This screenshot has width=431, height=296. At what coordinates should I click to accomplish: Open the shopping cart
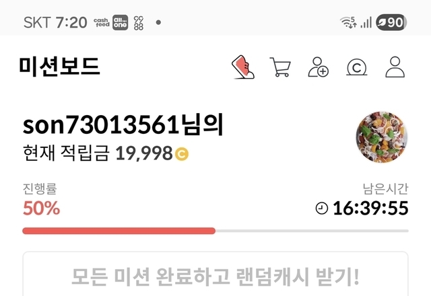[280, 67]
